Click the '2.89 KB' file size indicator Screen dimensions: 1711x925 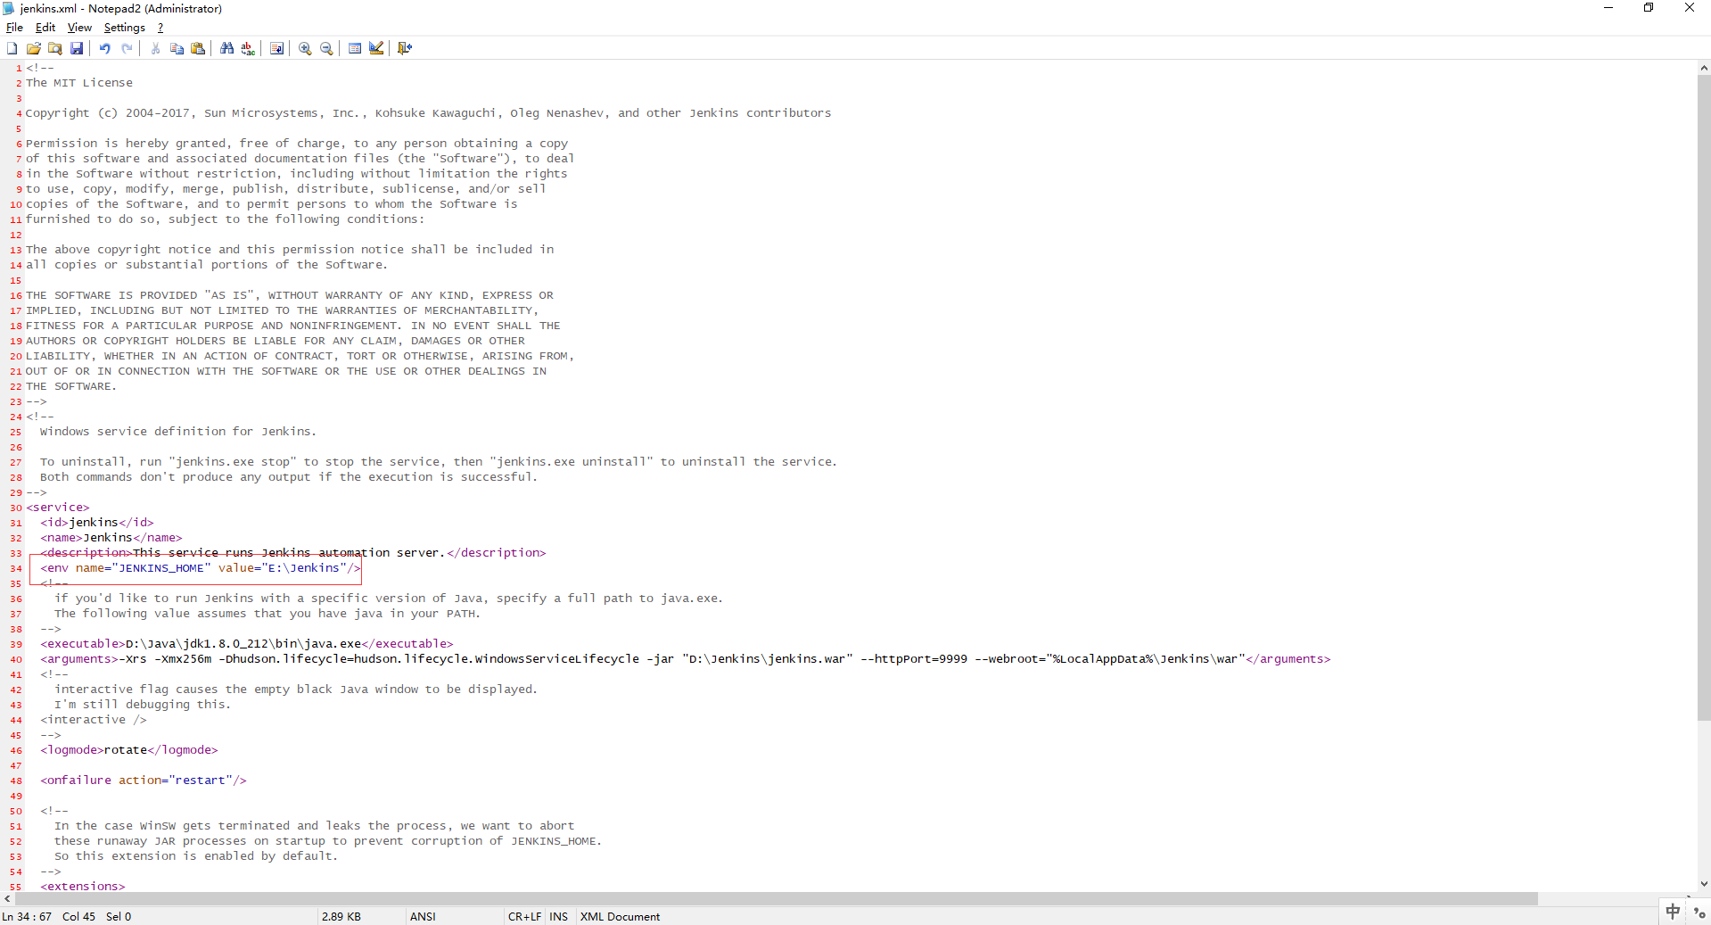point(341,917)
